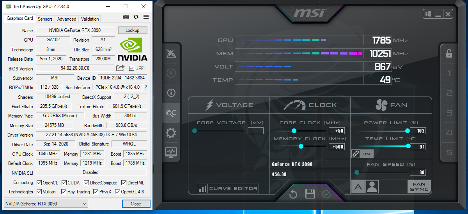Toggle the power/temp limit link ON button
Viewport: 468px width, 214px height.
[x=362, y=154]
